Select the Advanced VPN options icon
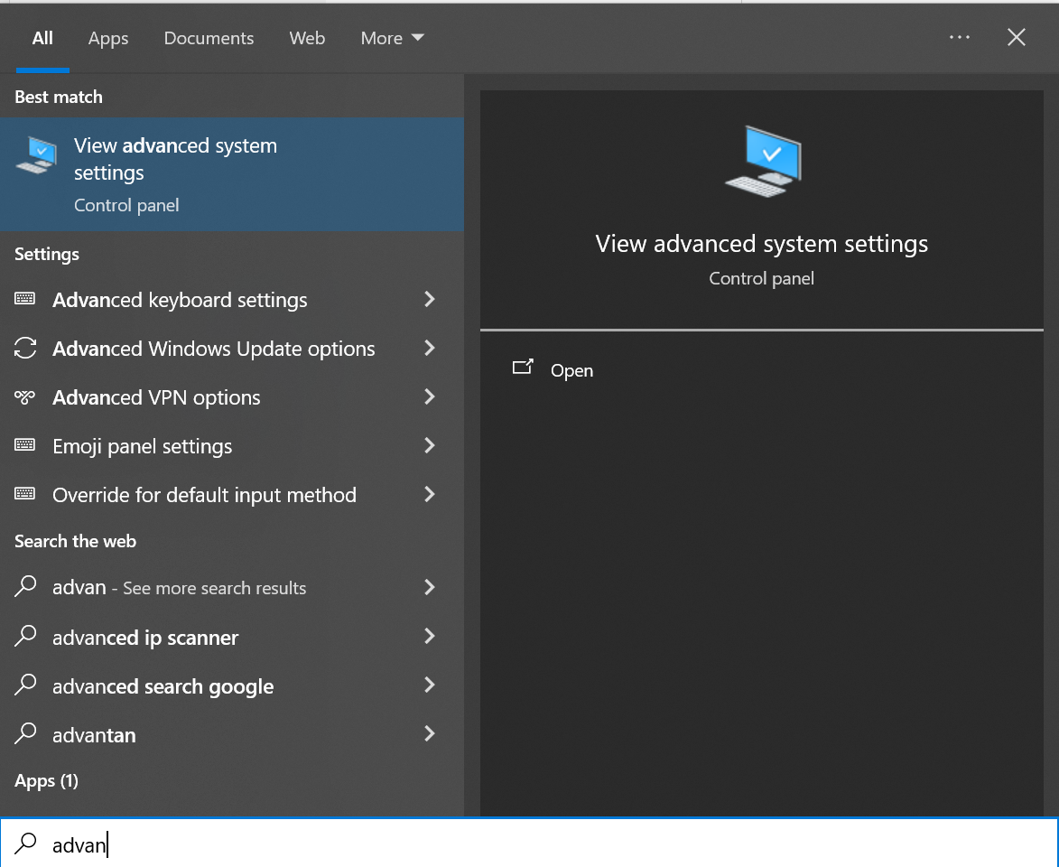 point(25,396)
